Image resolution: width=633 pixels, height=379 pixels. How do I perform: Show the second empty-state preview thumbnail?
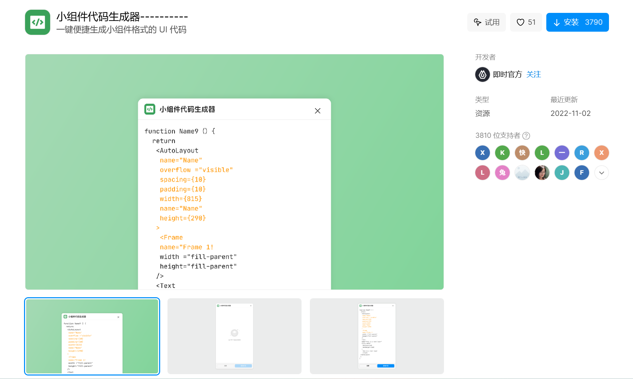(234, 336)
